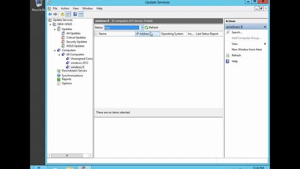
Task: Click the Forward arrow toolbar icon
Action: pos(55,14)
